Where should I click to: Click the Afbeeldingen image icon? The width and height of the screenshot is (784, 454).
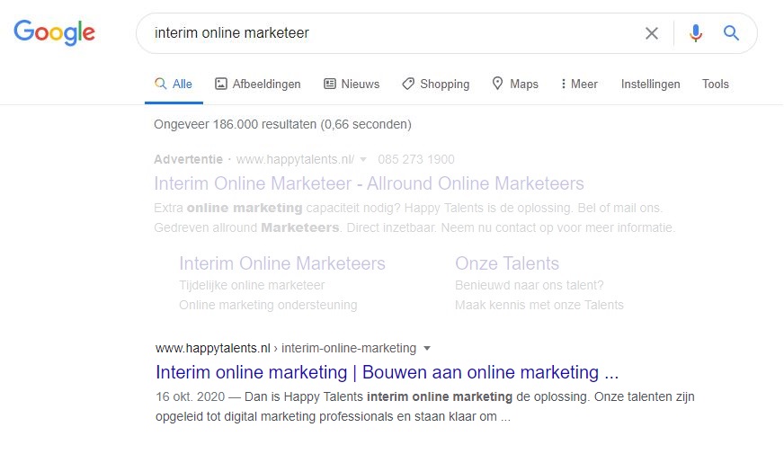click(221, 84)
